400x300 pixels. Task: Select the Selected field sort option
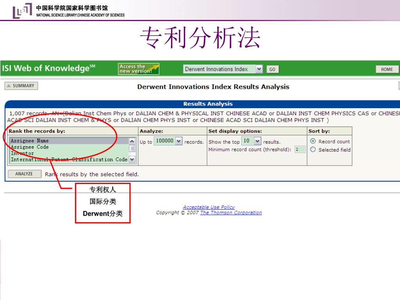[313, 150]
